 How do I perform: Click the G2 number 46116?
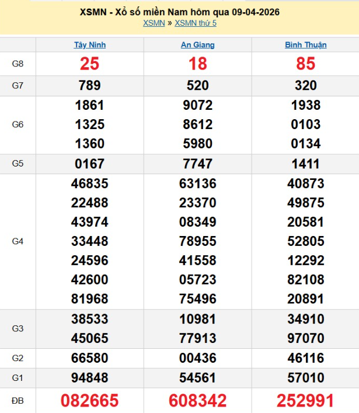pyautogui.click(x=305, y=358)
